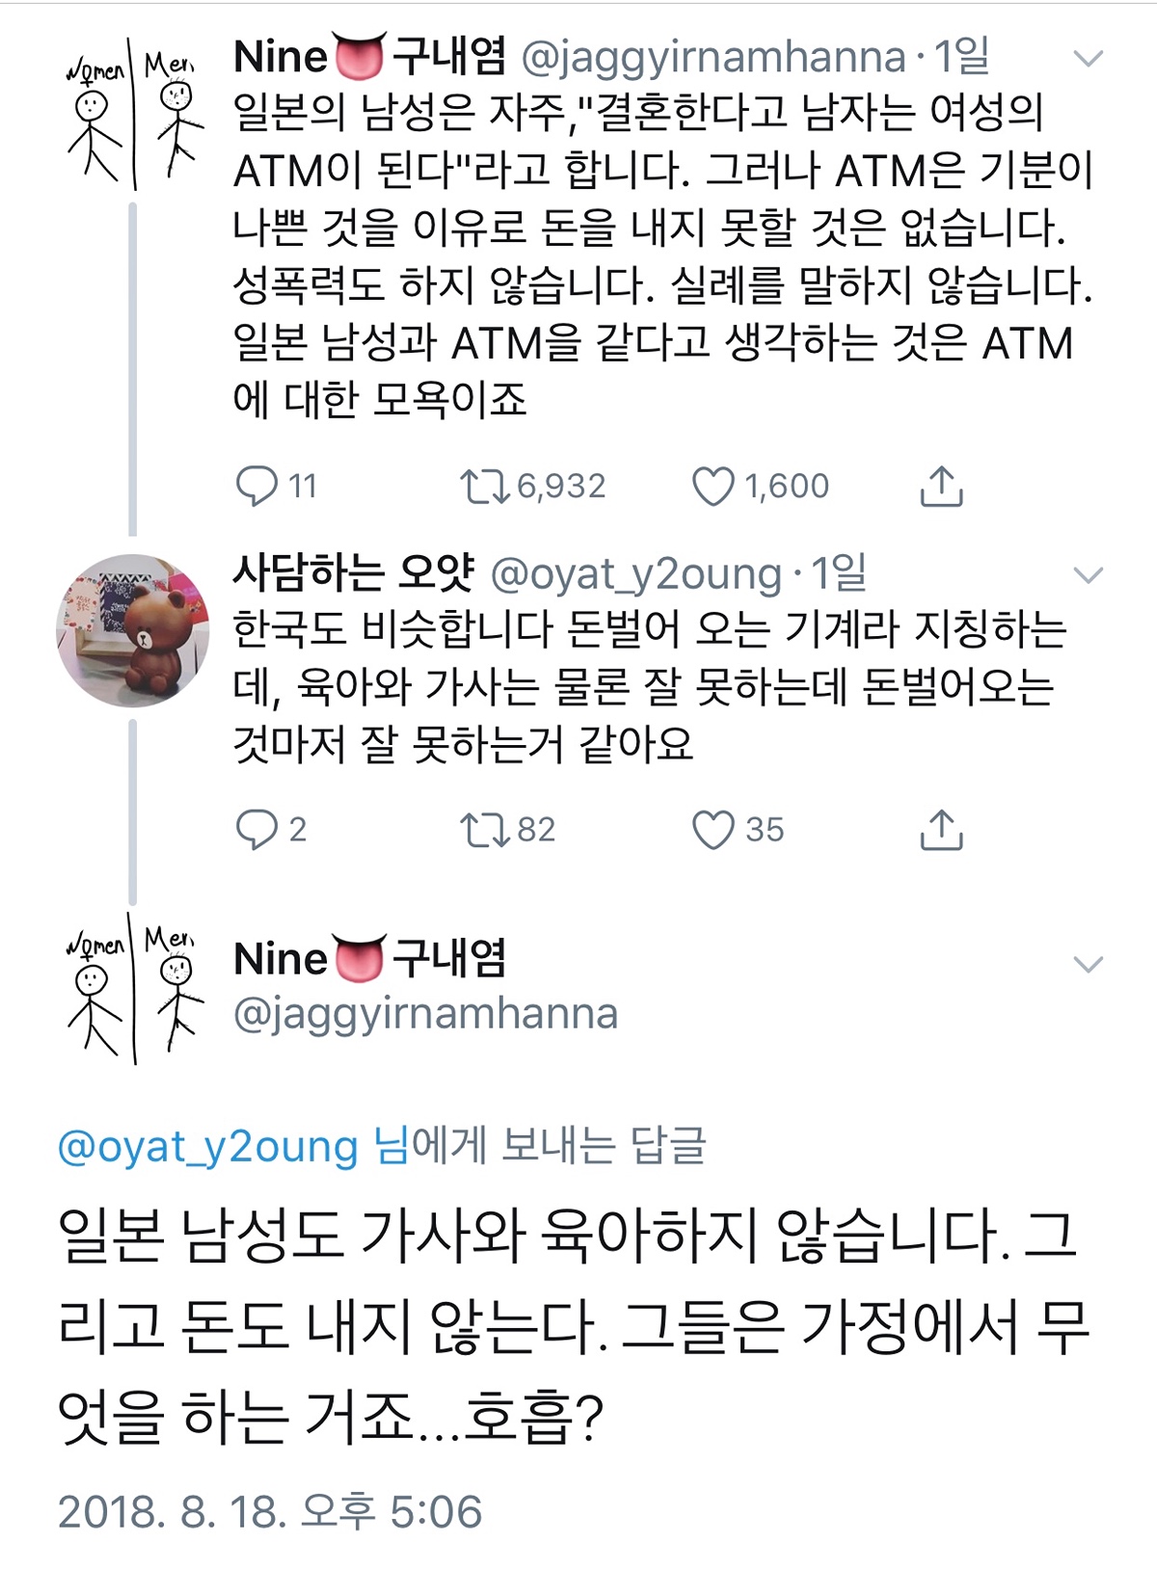Open the Women/Men stick figure avatar at top

[132, 116]
